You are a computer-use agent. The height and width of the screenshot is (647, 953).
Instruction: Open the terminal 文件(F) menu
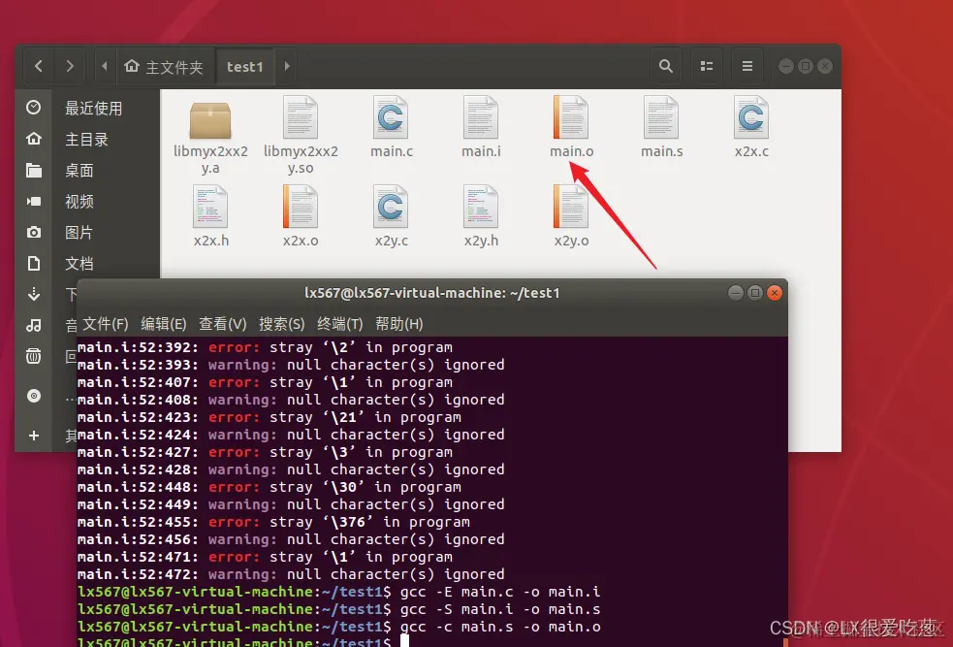point(105,324)
